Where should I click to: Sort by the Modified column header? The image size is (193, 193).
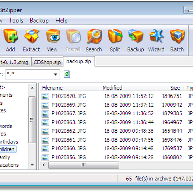[128, 88]
